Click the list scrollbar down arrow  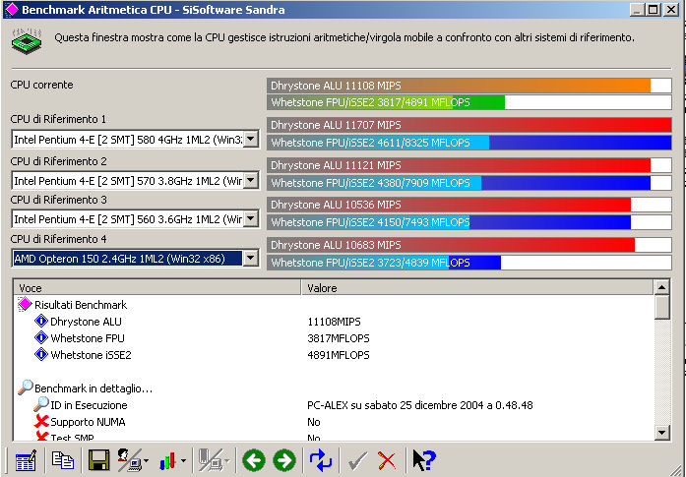click(661, 433)
